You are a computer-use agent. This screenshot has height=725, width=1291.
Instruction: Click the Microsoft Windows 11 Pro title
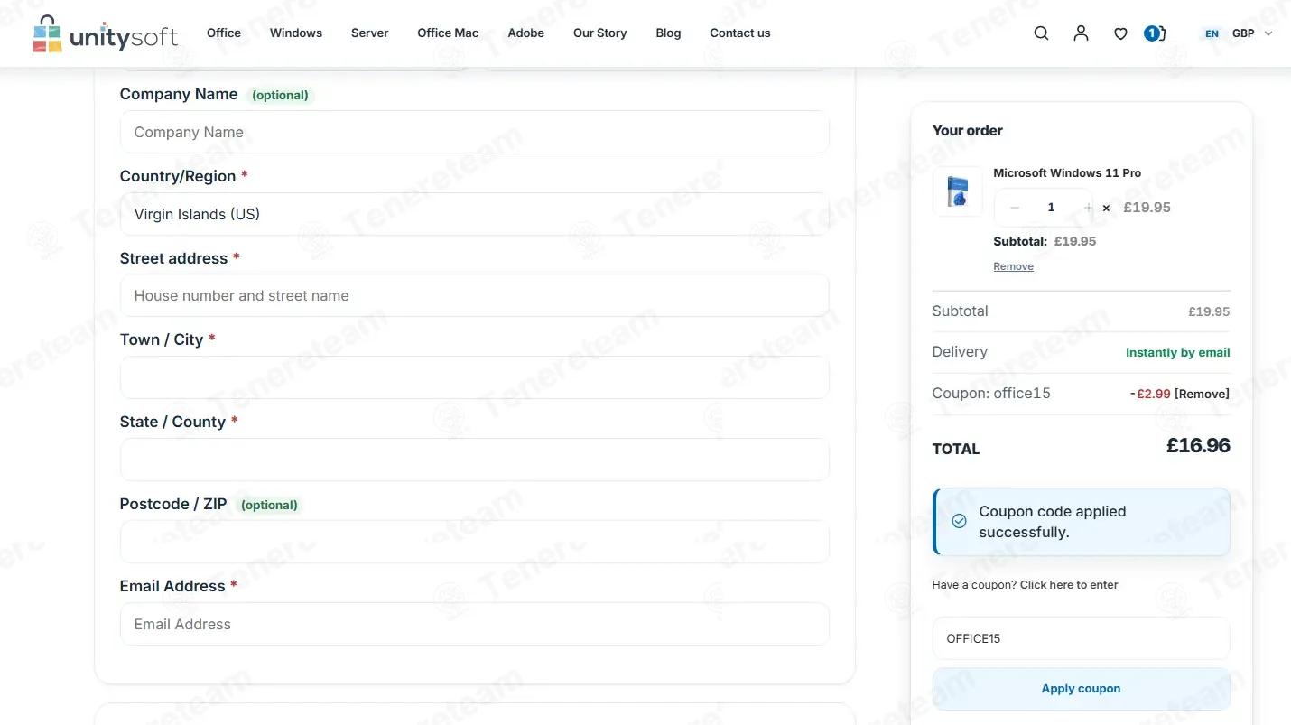tap(1067, 172)
